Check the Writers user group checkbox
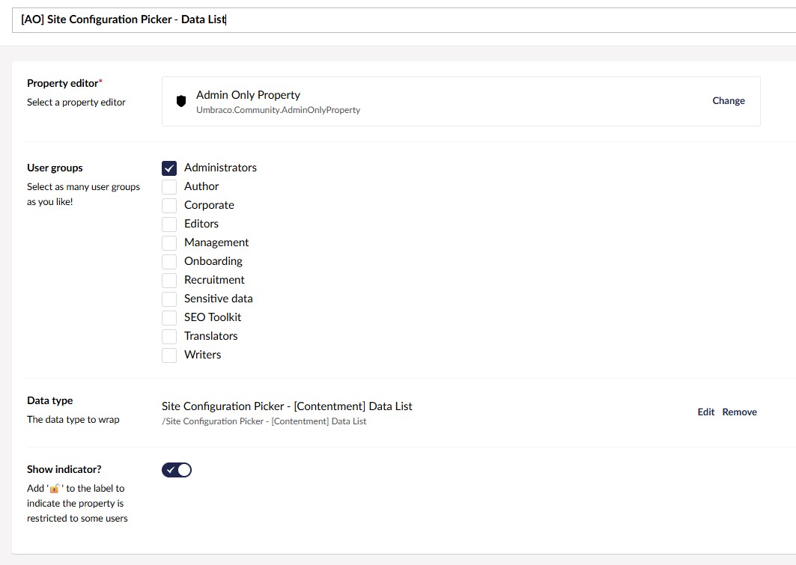This screenshot has height=565, width=796. pos(169,355)
